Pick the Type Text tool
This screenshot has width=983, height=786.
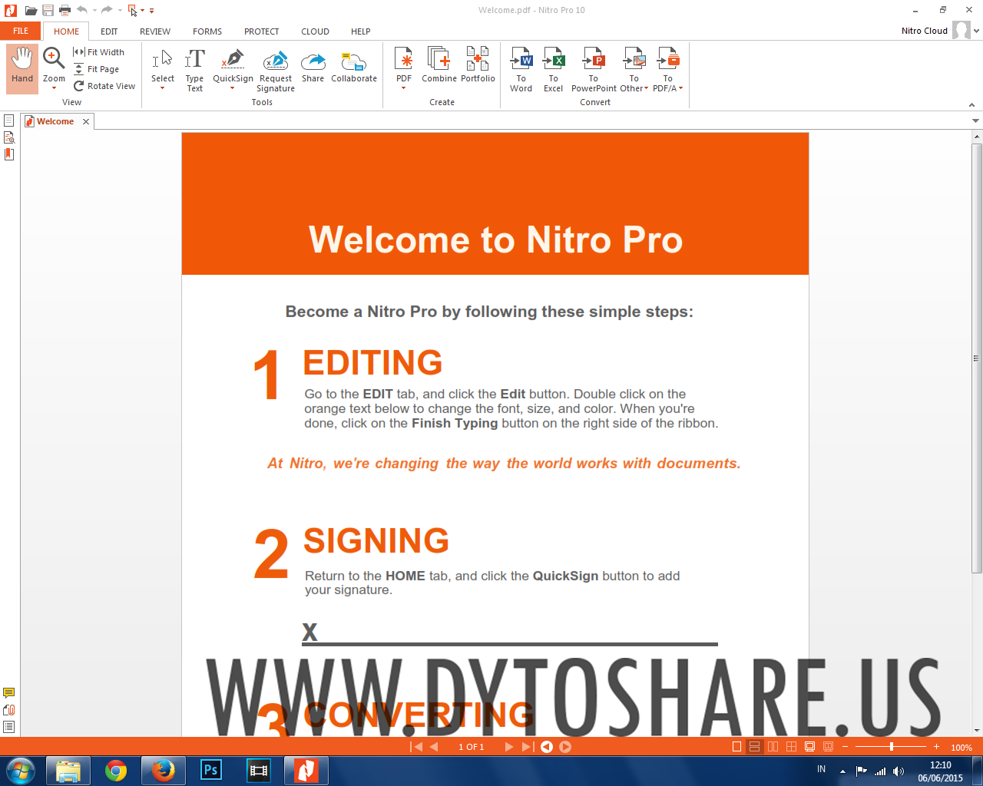(x=195, y=70)
